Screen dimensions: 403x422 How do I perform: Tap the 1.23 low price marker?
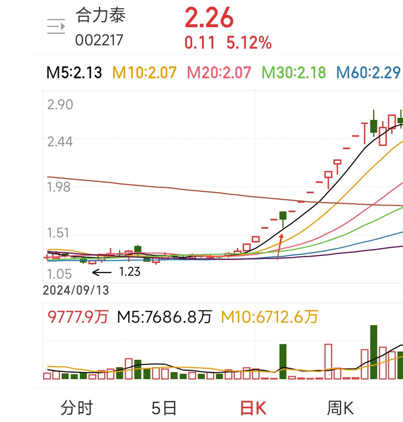[130, 272]
